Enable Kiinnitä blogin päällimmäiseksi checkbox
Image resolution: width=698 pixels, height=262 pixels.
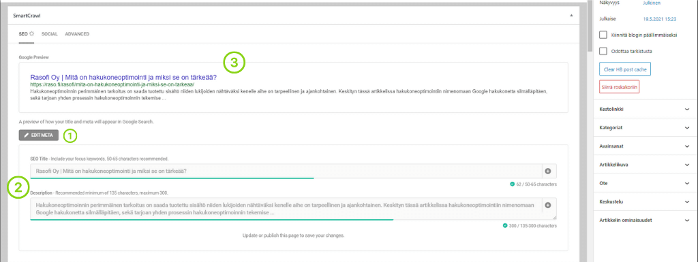[603, 35]
